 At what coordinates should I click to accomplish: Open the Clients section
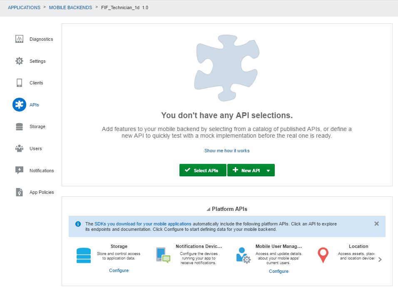click(19, 82)
